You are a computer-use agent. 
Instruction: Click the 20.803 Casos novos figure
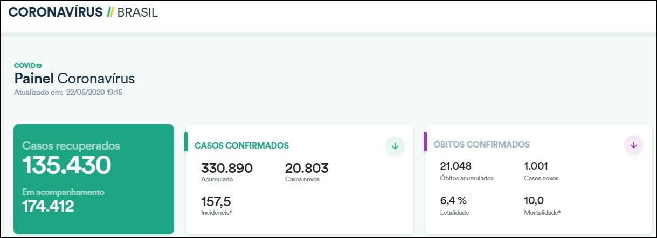point(307,168)
